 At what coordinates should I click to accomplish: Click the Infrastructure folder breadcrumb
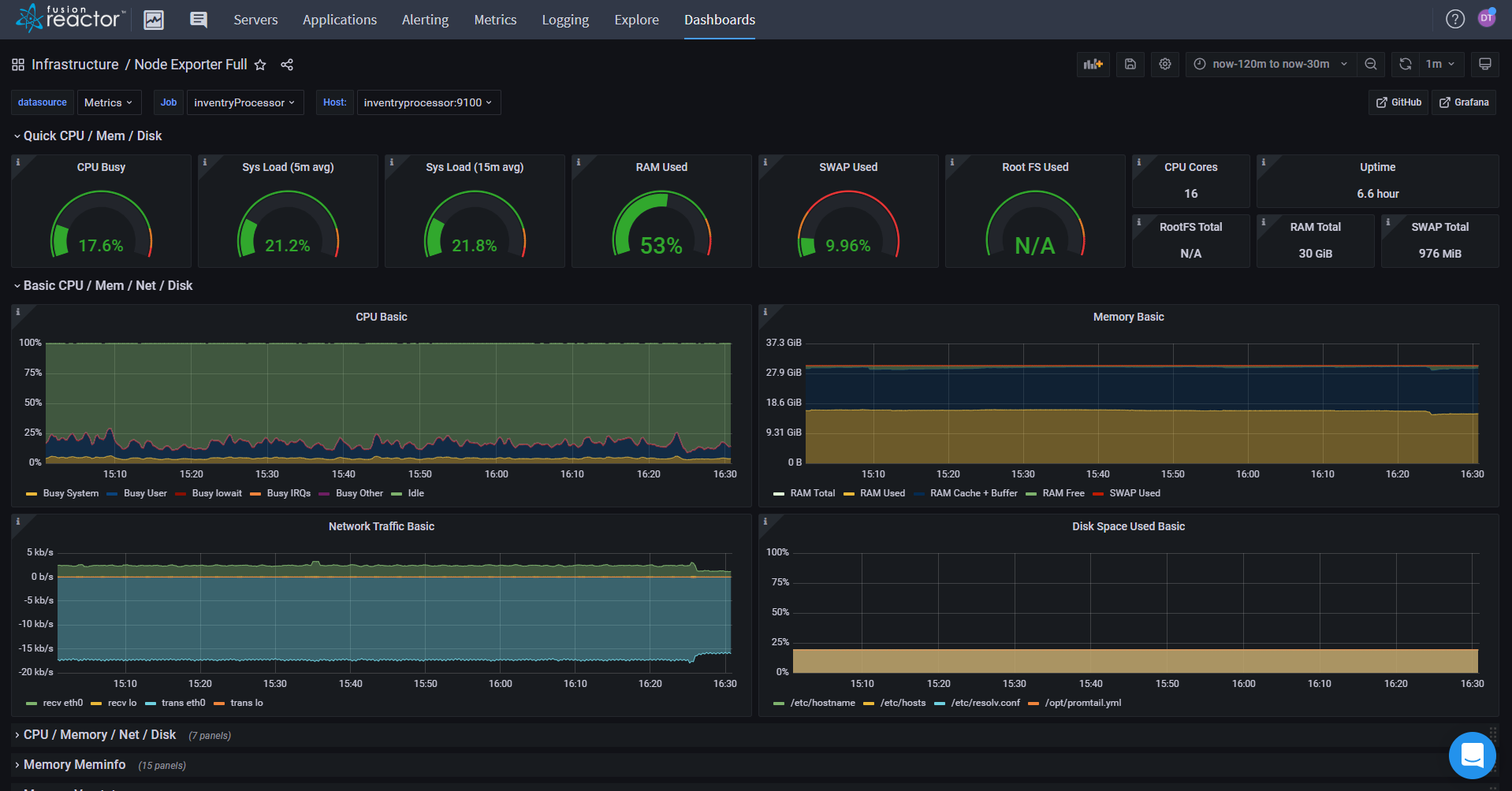tap(75, 65)
